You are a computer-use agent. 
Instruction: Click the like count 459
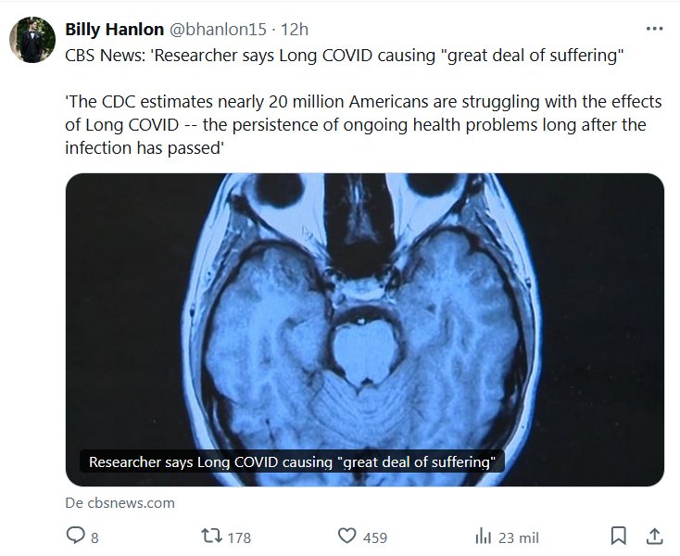tap(375, 537)
